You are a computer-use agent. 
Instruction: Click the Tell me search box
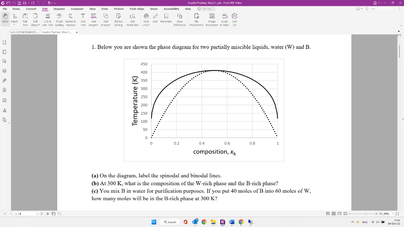coord(207,9)
